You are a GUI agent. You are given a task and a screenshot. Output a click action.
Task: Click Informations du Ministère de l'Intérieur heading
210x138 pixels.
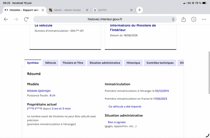(133, 28)
